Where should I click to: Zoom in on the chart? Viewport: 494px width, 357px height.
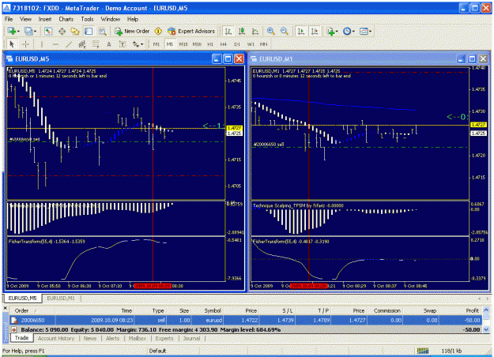[270, 31]
